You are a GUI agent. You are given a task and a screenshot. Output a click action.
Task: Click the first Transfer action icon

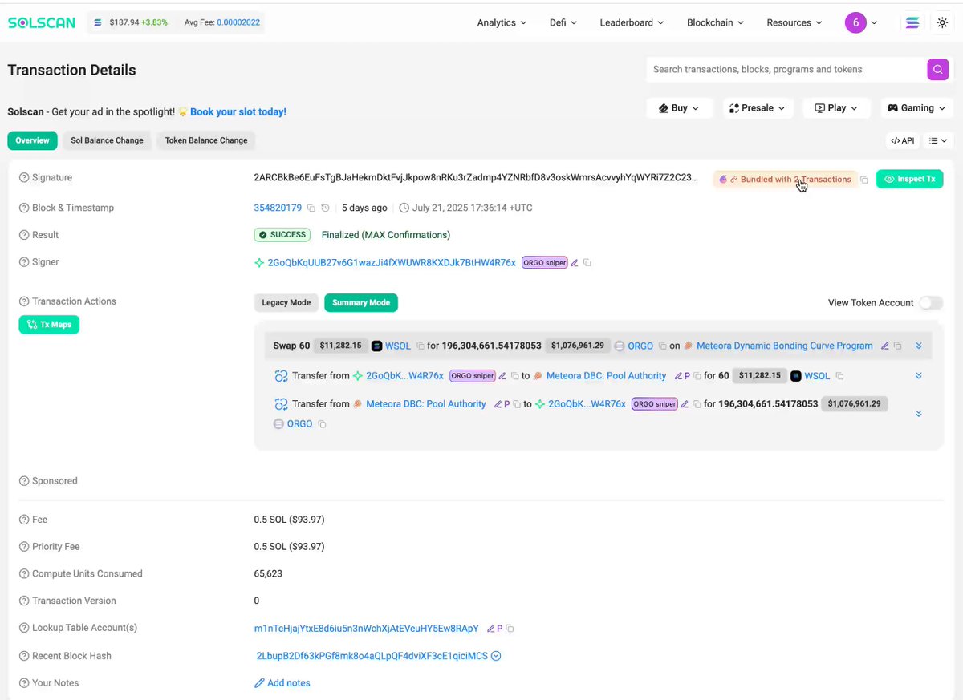[281, 376]
